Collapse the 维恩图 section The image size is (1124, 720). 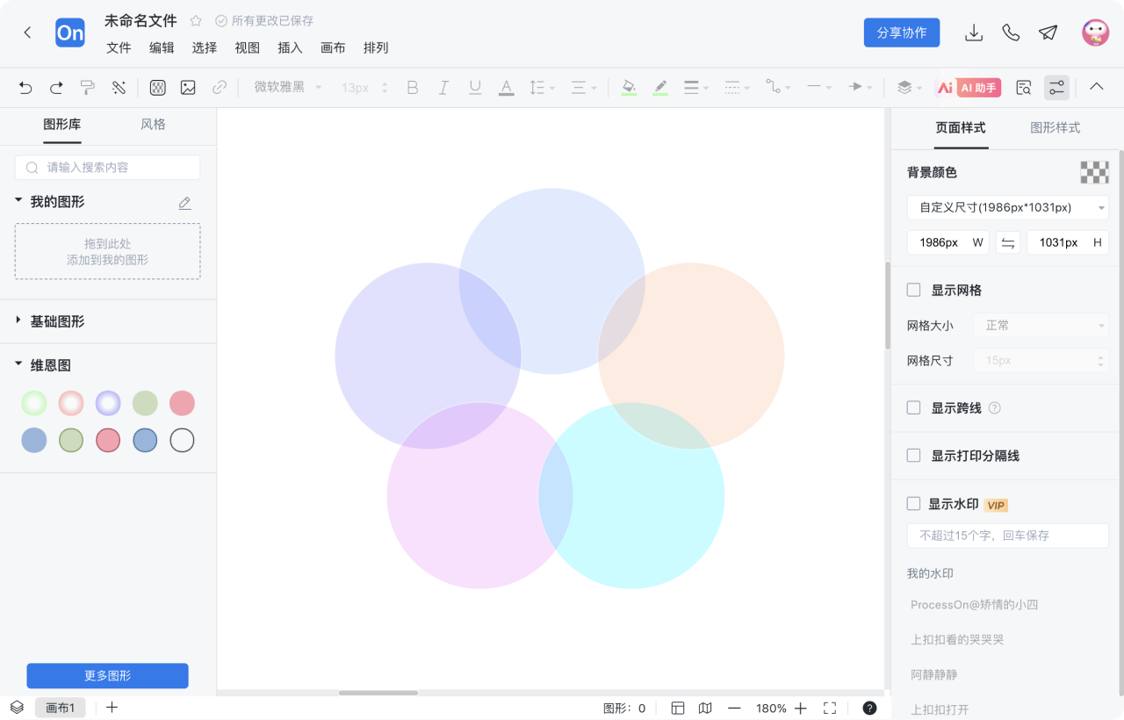18,365
